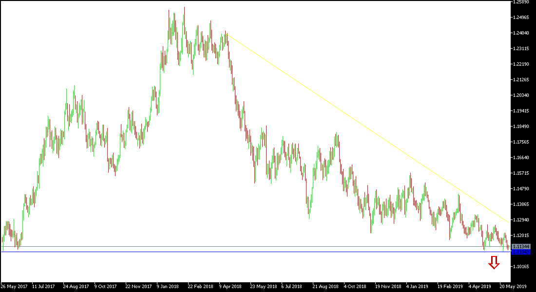This screenshot has height=292, width=536.
Task: Click the 1.12940 price level label
Action: point(521,220)
